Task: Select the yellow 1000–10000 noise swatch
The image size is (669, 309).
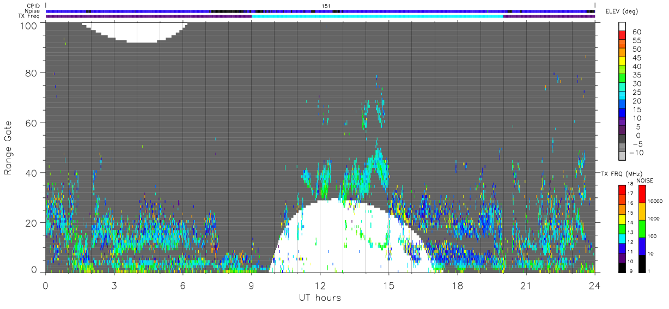Action: pos(642,211)
